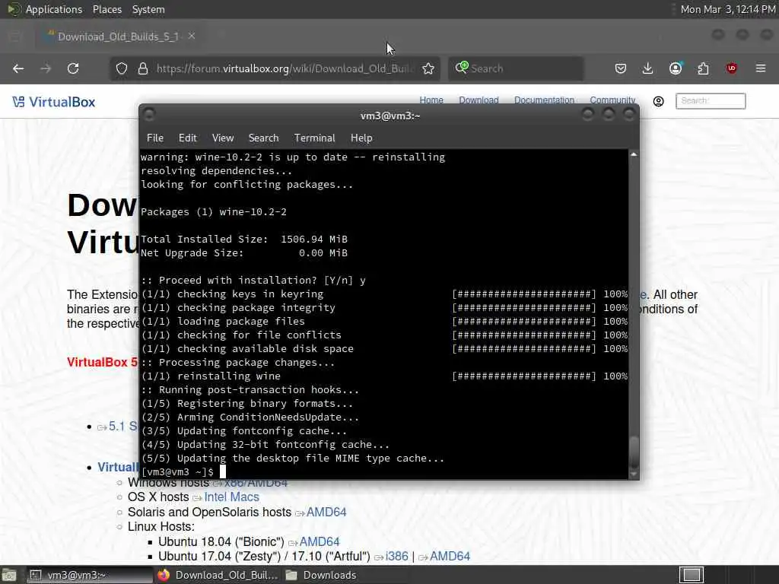
Task: Switch to Firefox Download_Old_Buil taskbar button
Action: coord(218,575)
